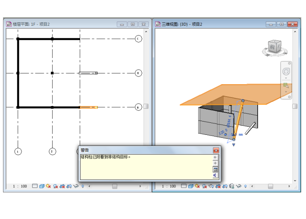Expand the steering wheel options arrow

[286, 79]
